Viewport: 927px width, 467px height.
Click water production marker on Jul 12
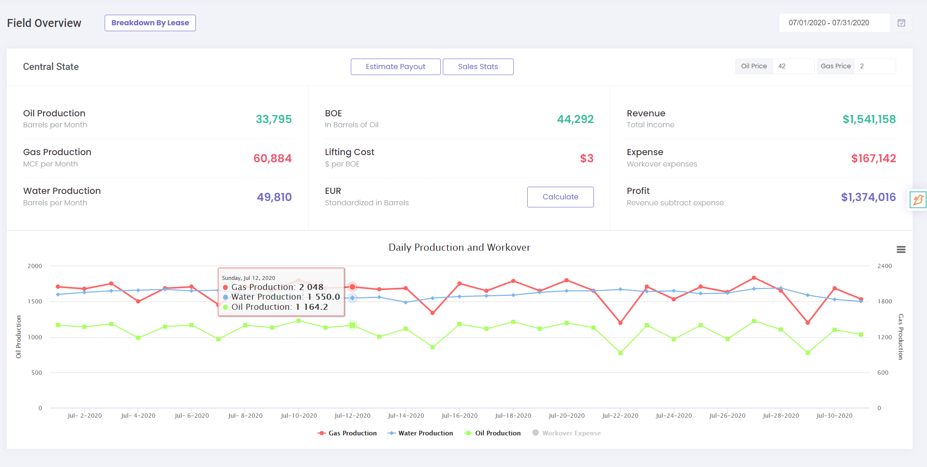tap(352, 298)
